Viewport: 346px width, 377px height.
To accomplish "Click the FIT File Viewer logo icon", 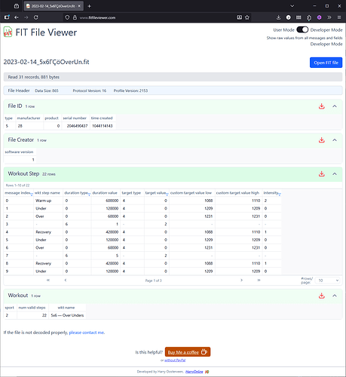I will coord(8,32).
